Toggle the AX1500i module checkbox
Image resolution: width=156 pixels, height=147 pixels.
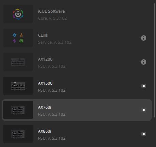click(x=144, y=86)
